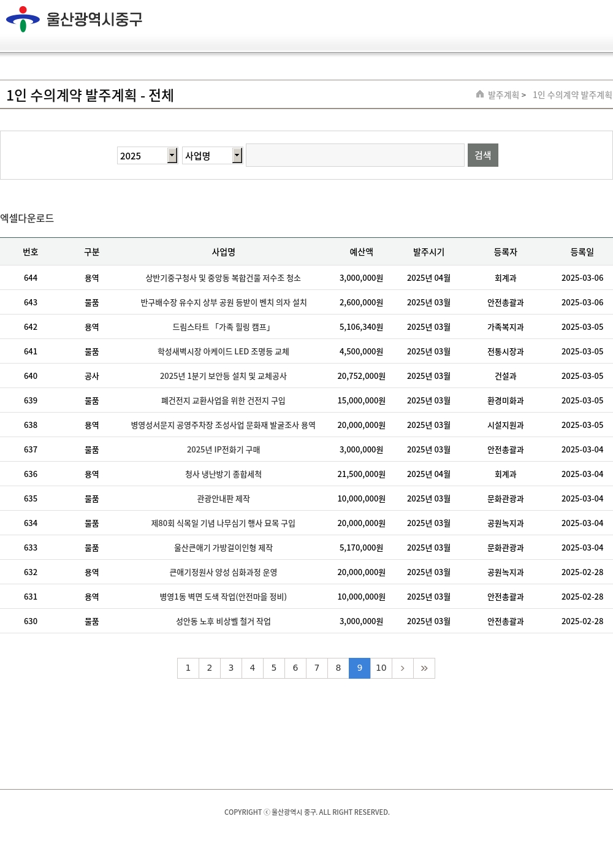Screen dimensions: 613x851
Task: Open the year 2025 dropdown
Action: pos(147,156)
